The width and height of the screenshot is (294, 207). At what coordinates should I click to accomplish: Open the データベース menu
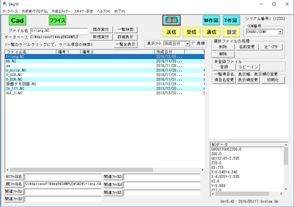[10, 11]
